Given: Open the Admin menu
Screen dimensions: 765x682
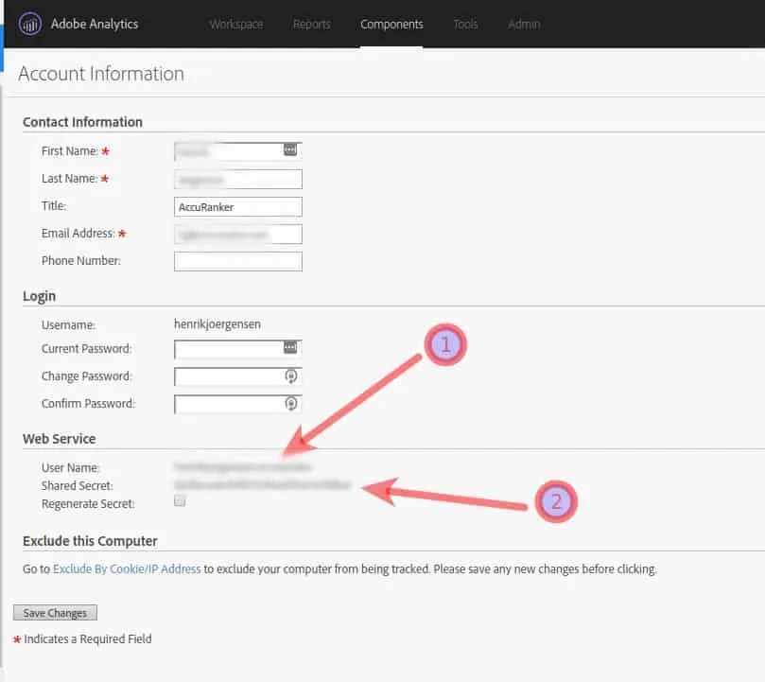Looking at the screenshot, I should coord(524,25).
